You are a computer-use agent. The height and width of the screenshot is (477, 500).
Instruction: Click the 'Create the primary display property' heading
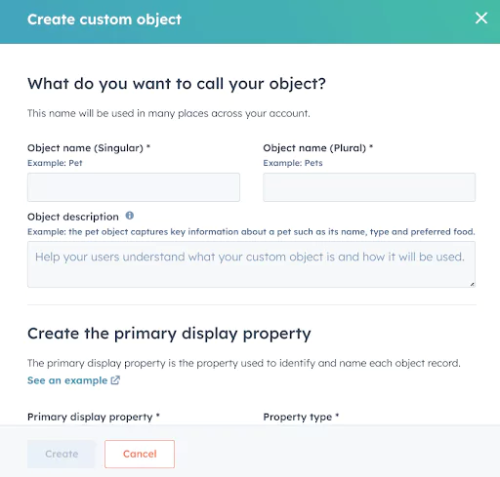pos(169,334)
